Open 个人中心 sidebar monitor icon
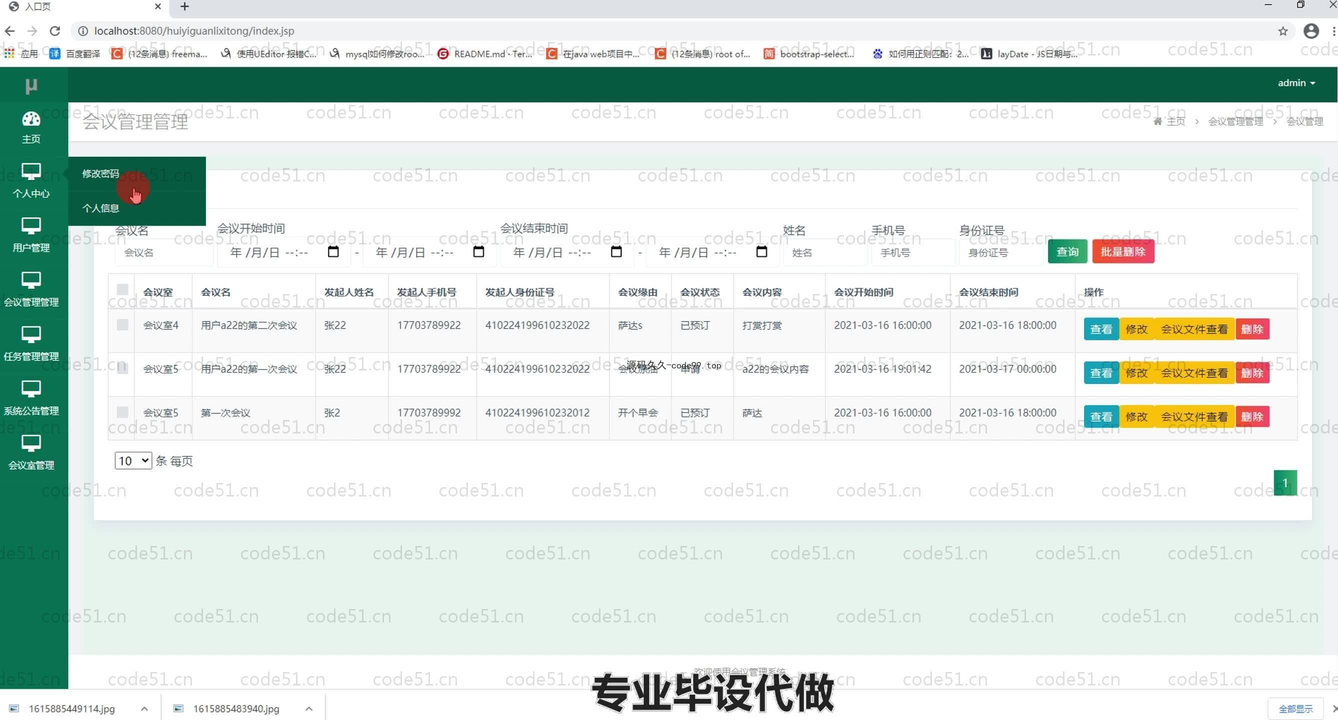 pyautogui.click(x=30, y=171)
